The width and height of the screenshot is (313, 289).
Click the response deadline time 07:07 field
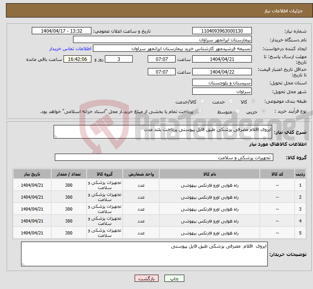pos(162,59)
